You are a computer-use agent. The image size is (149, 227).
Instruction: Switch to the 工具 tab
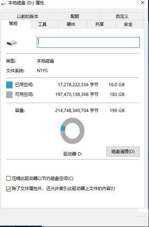42,24
